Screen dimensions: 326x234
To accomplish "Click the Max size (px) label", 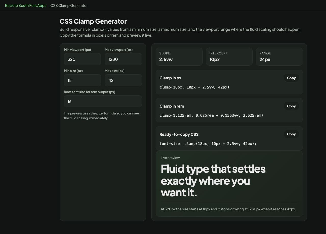I will [x=115, y=71].
